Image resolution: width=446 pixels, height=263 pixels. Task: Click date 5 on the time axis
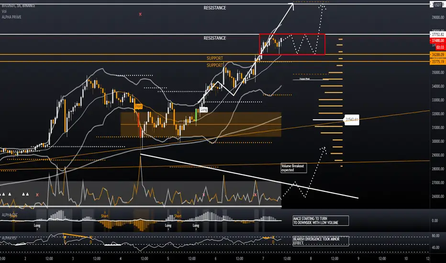click(x=168, y=259)
